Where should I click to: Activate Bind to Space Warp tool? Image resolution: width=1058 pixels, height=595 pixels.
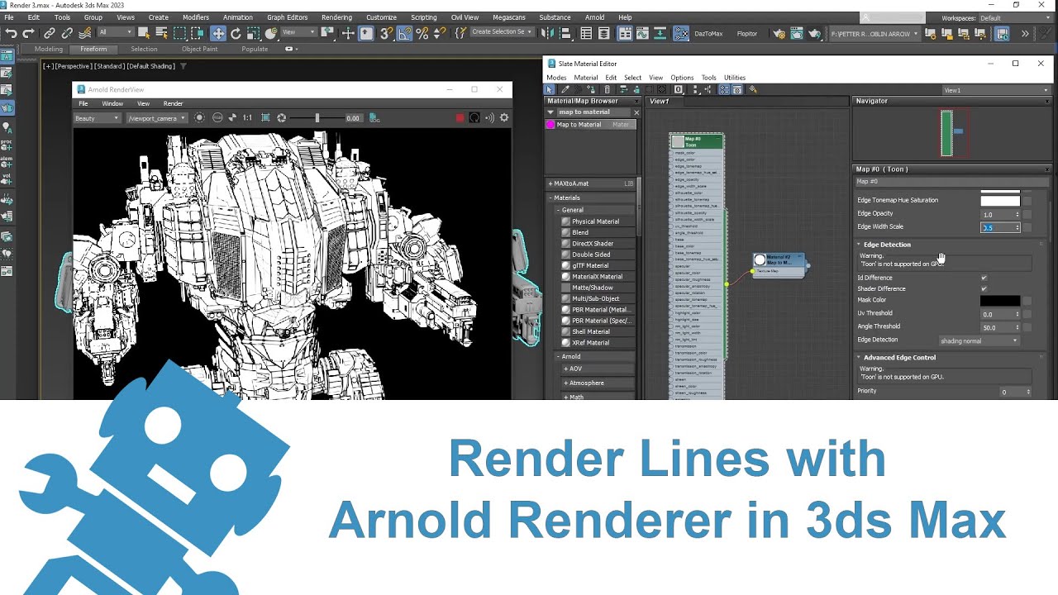point(84,33)
